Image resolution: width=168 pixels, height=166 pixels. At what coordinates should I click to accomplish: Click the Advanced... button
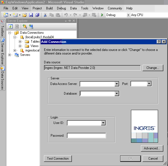(152, 148)
